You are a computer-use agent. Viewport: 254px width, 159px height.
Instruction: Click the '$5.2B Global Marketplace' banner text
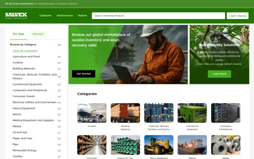click(19, 3)
